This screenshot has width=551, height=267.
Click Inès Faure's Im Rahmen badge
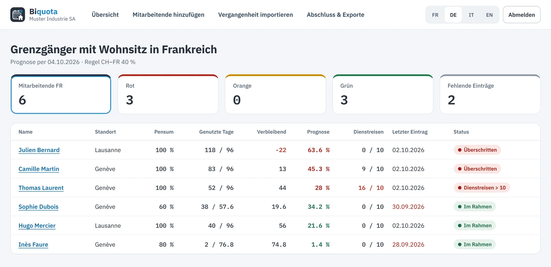(x=475, y=245)
